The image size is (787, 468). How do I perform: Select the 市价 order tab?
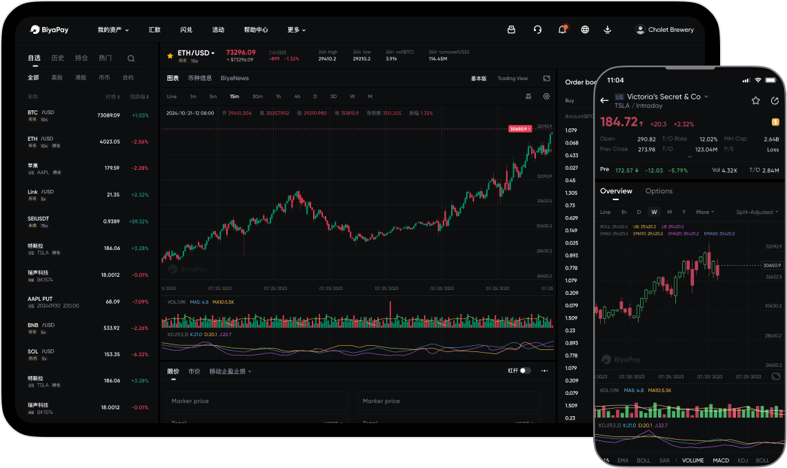click(195, 371)
